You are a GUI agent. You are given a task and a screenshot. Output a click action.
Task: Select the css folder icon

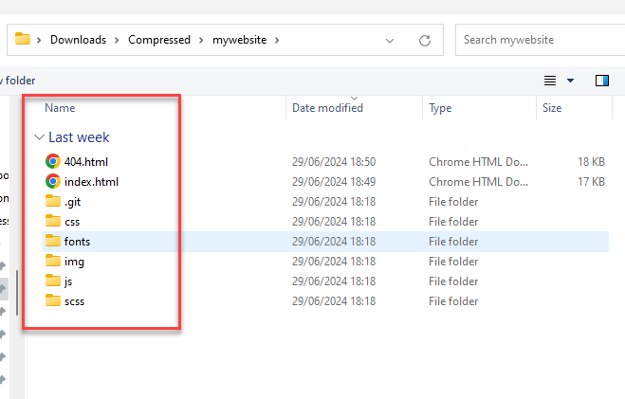tap(52, 221)
